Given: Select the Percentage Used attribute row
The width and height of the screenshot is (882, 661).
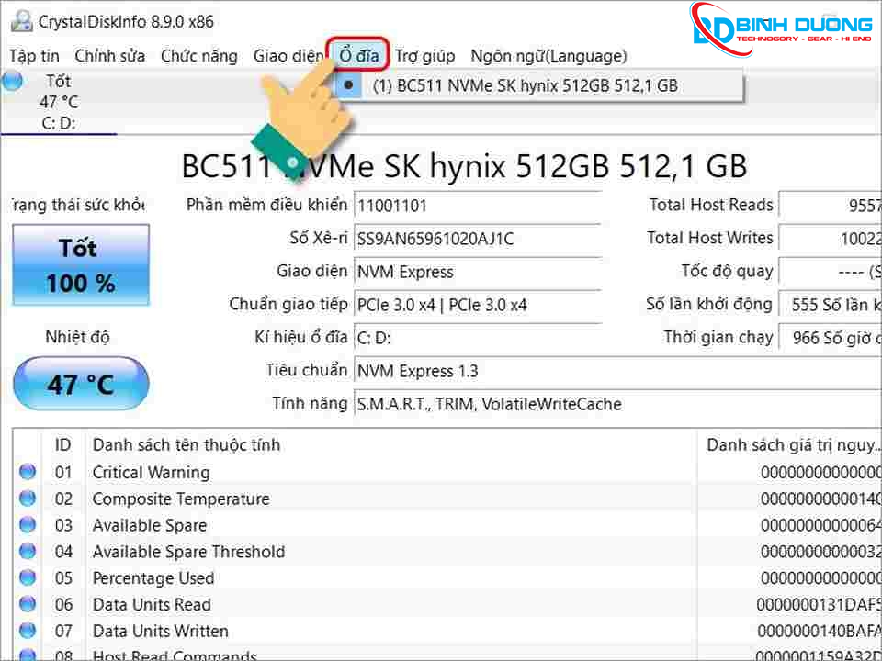Looking at the screenshot, I should coord(447,577).
